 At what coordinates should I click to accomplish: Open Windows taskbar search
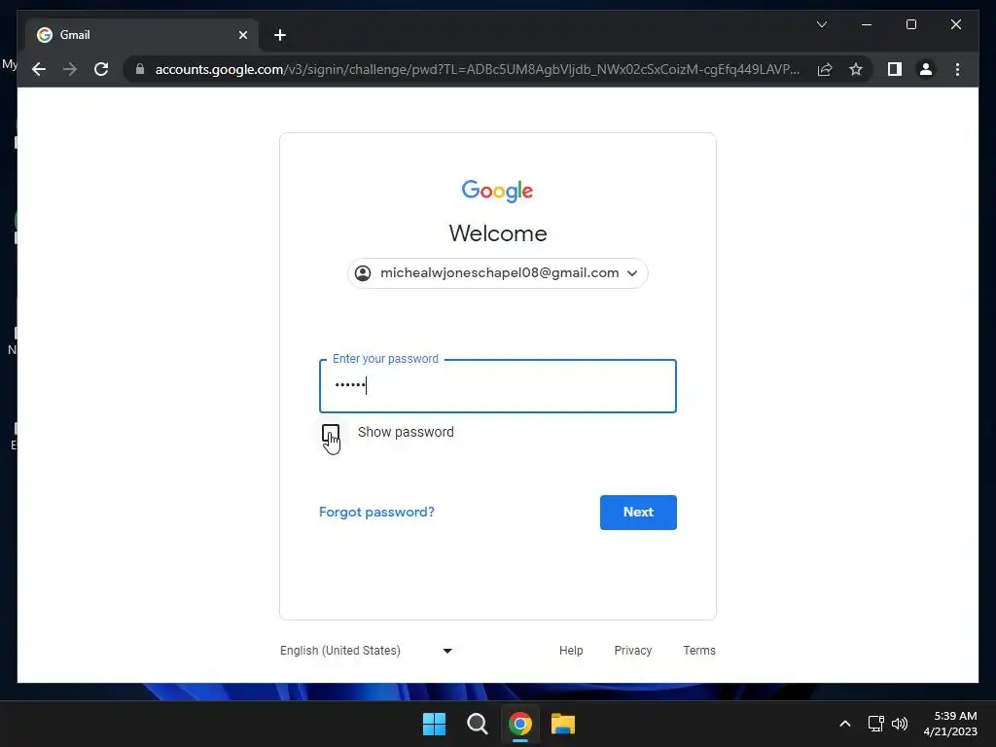pos(477,724)
